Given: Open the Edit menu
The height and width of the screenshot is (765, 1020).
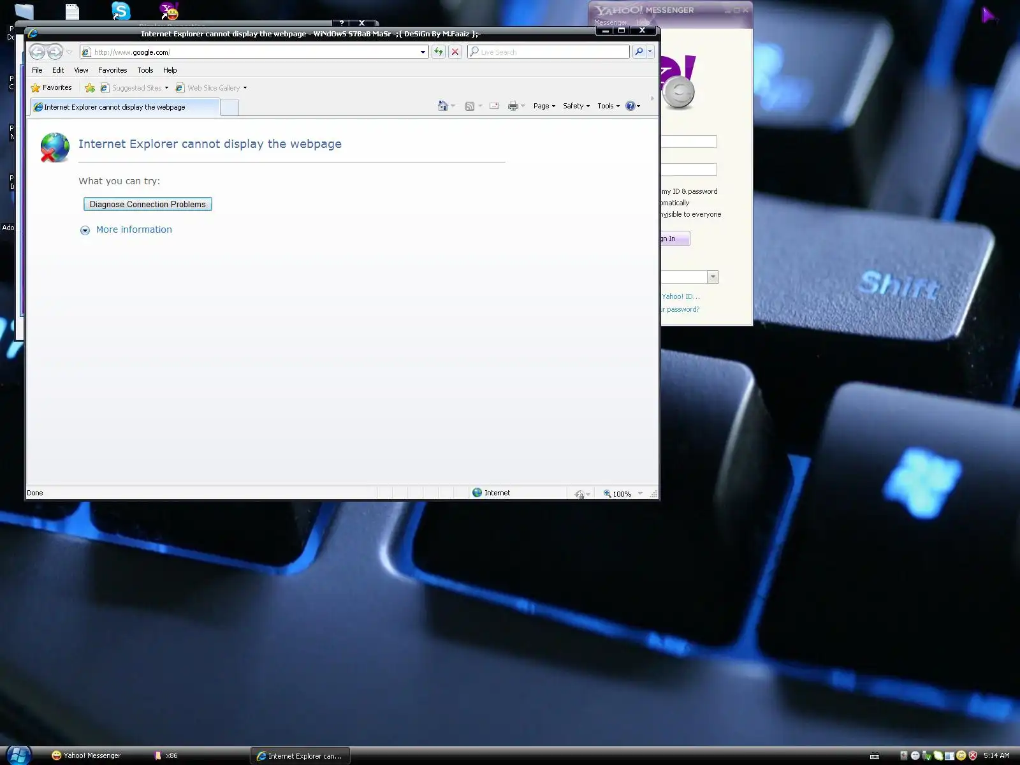Looking at the screenshot, I should 58,70.
